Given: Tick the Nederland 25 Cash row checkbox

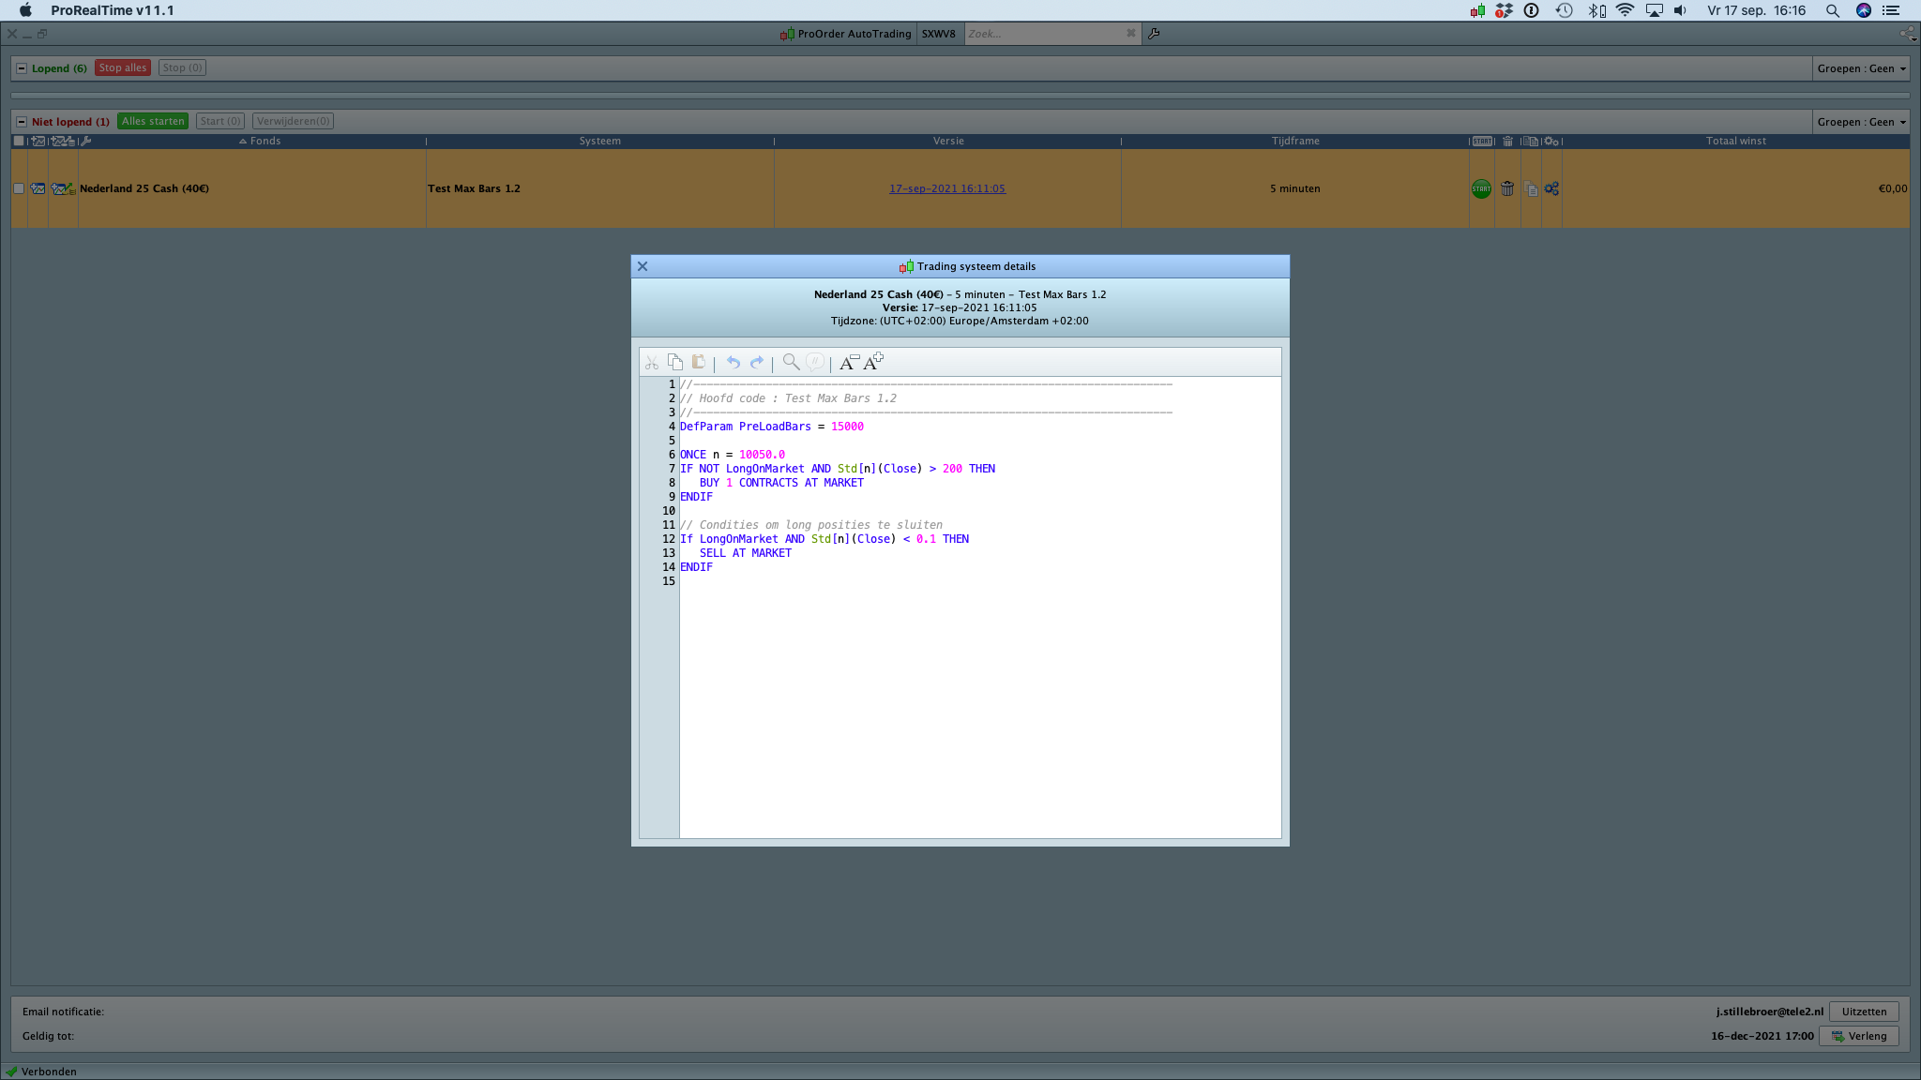Looking at the screenshot, I should 19,188.
